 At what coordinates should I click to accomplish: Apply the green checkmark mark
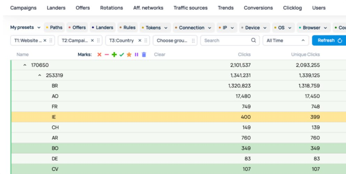click(x=122, y=55)
